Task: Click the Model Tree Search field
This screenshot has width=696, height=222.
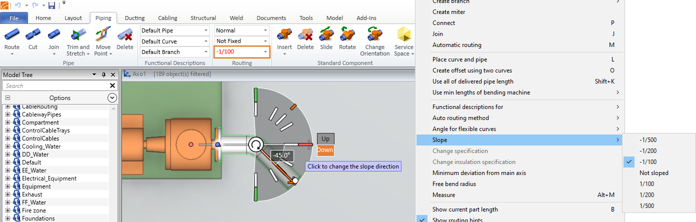Action: tap(55, 86)
